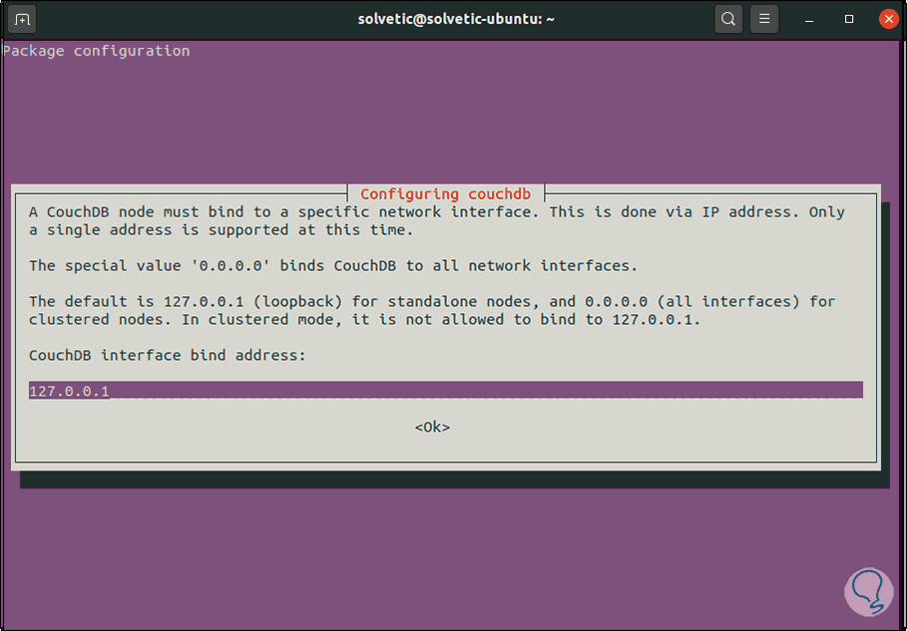
Task: Confirm the bind address with Ok
Action: (x=433, y=428)
